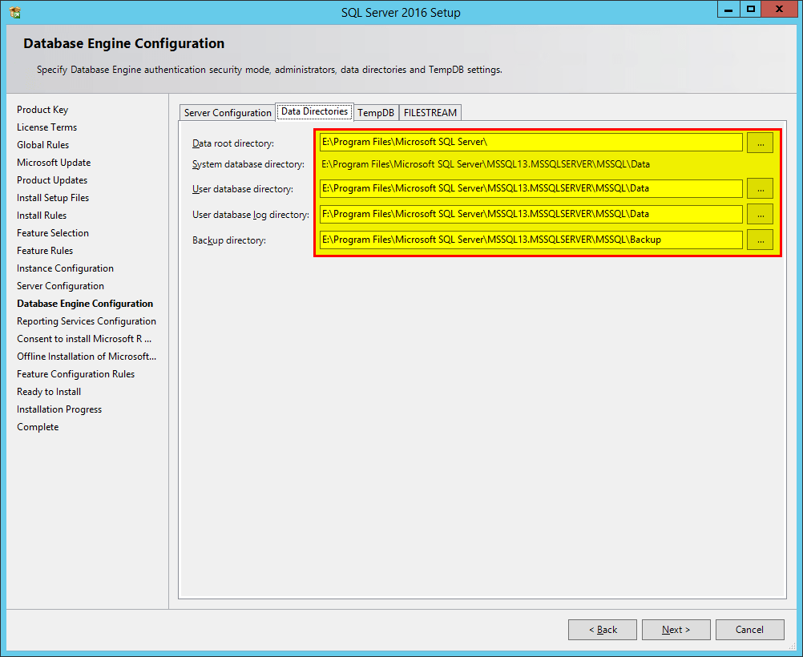The width and height of the screenshot is (803, 657).
Task: Select Complete step
Action: pos(38,427)
